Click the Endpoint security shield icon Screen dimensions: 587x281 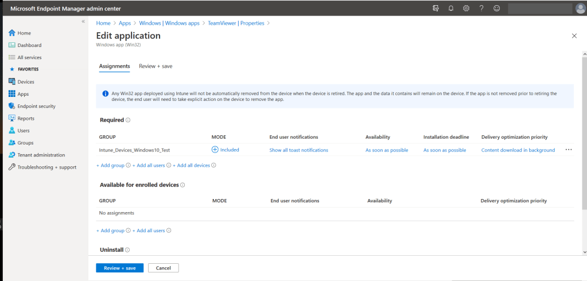[11, 106]
